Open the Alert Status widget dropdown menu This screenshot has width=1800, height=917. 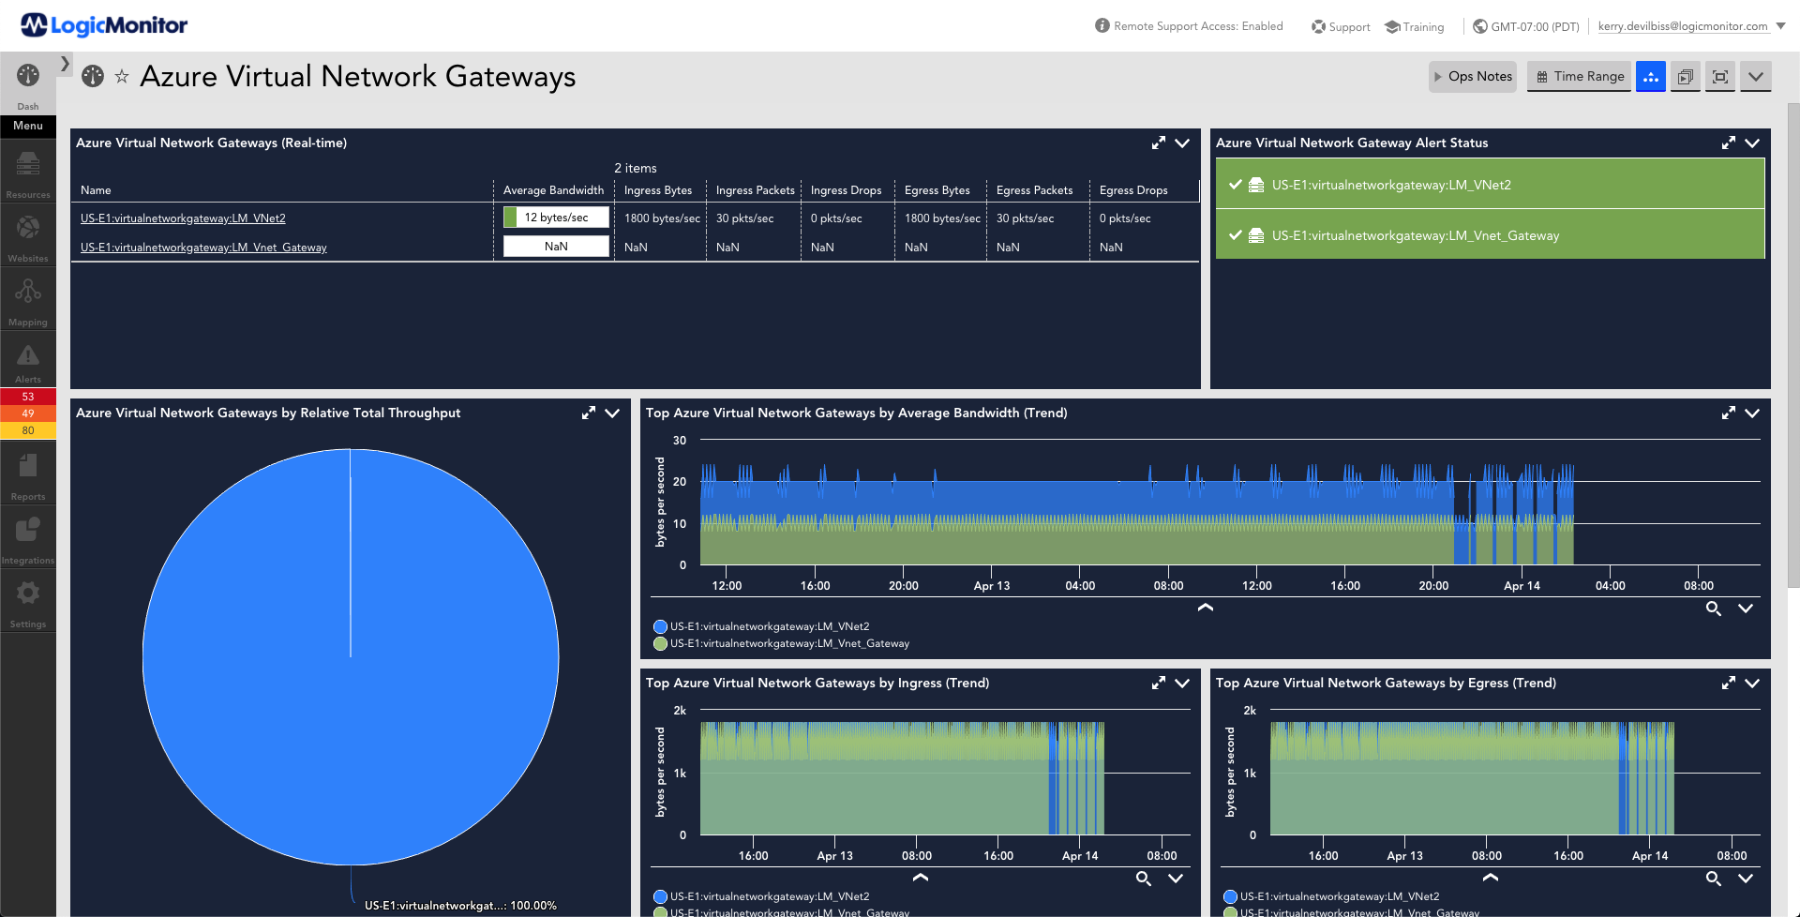tap(1752, 143)
